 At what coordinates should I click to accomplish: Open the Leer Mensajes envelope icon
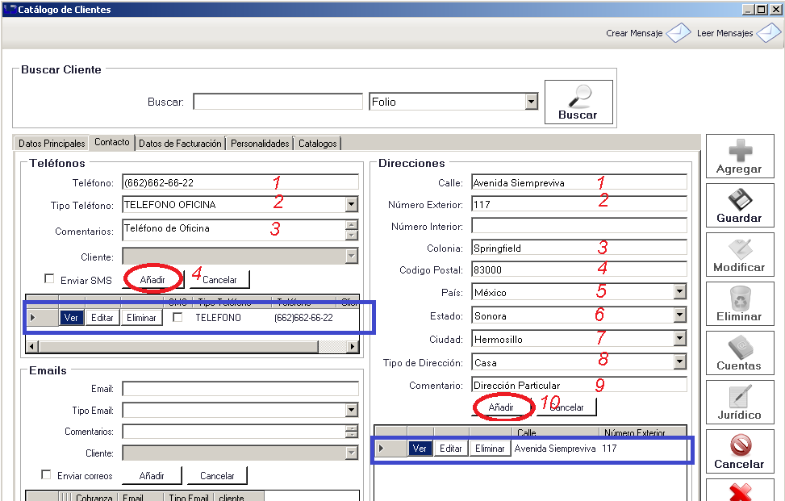pyautogui.click(x=769, y=33)
